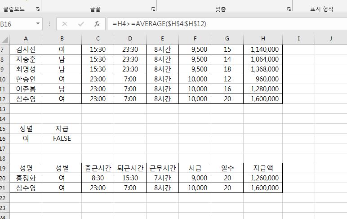Select row 19 header
The width and height of the screenshot is (347, 219).
(4, 168)
